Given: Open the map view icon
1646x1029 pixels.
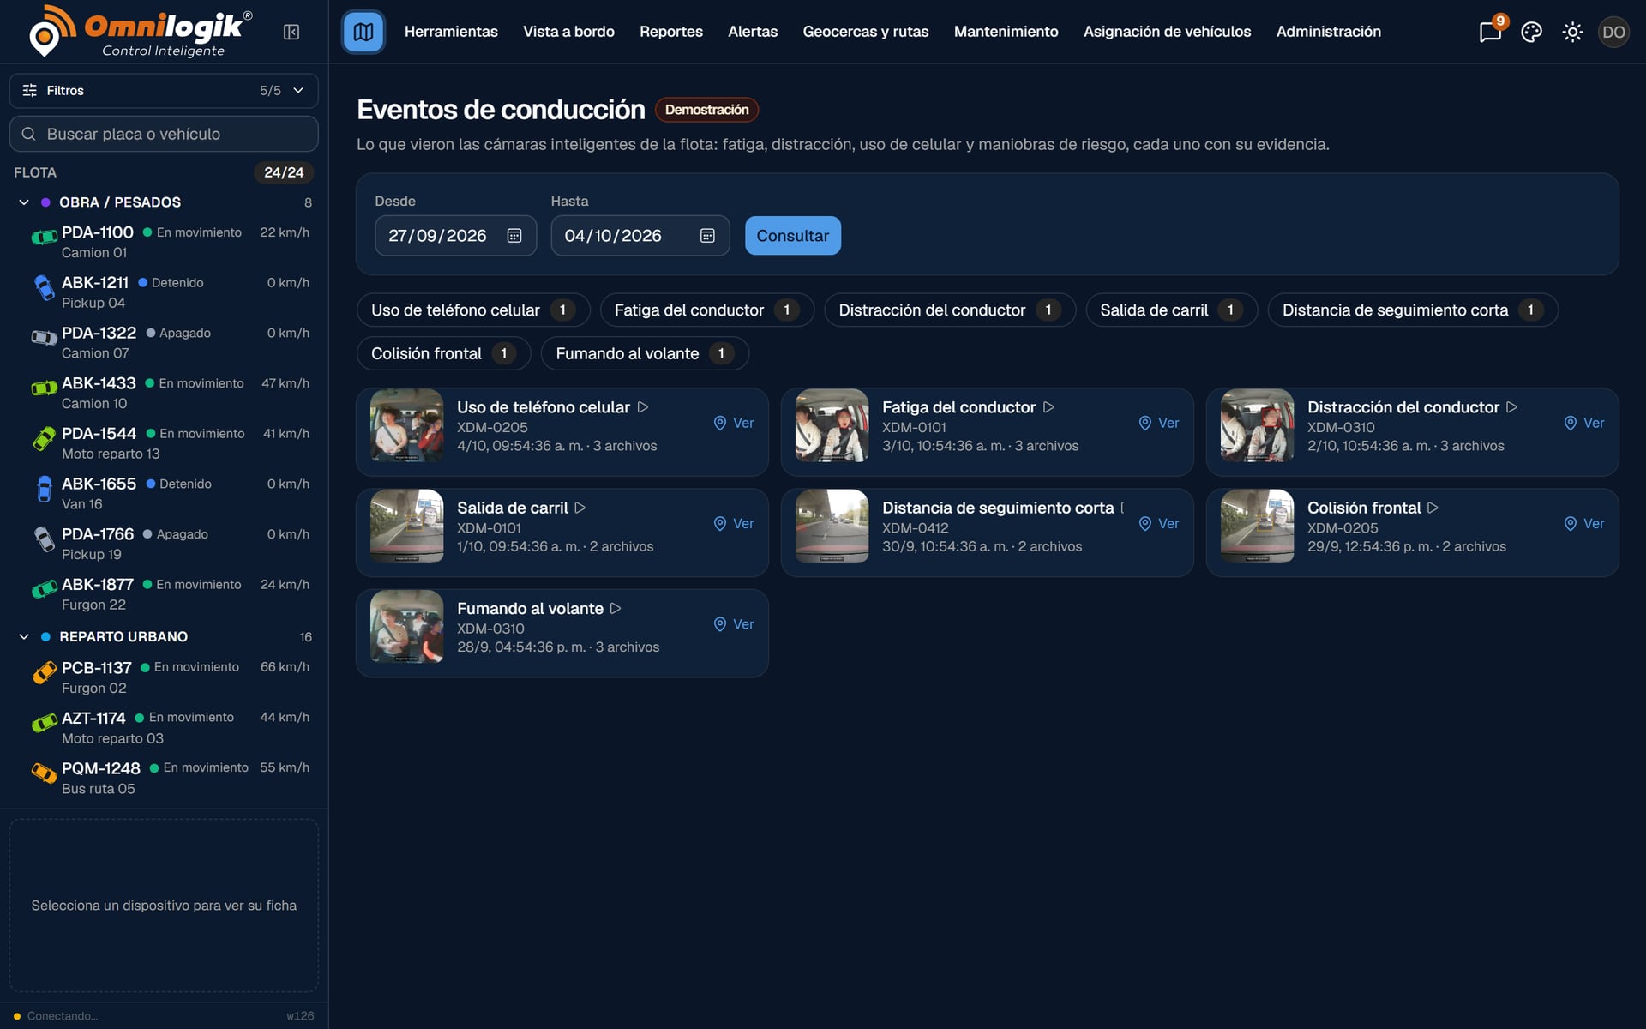Looking at the screenshot, I should [x=363, y=32].
